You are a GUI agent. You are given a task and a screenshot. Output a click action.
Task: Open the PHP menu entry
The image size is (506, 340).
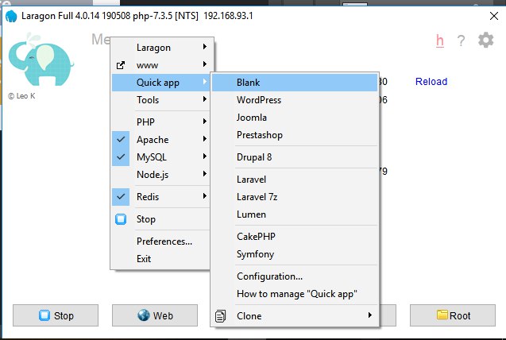point(160,122)
